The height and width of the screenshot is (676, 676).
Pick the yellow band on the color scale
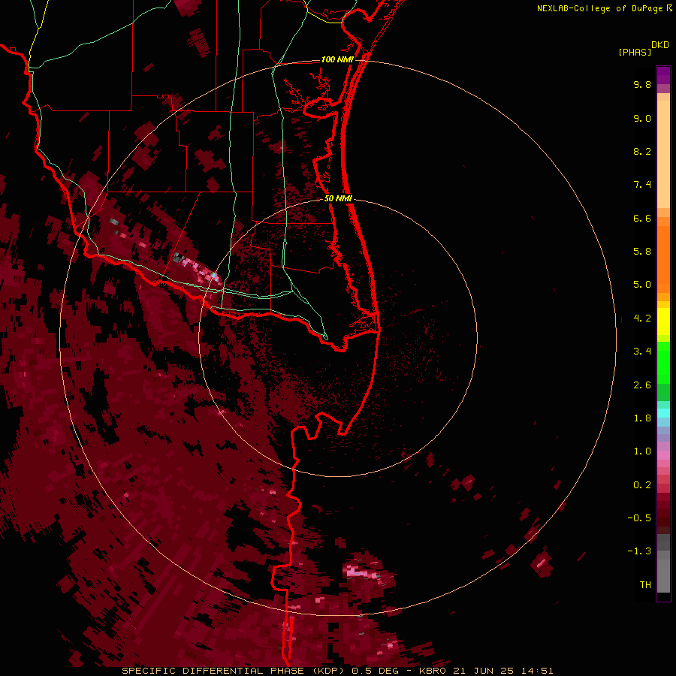point(663,321)
